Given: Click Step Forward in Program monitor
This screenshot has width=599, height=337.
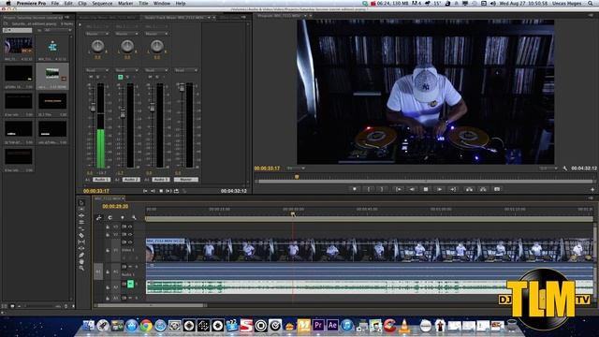Looking at the screenshot, I should (439, 189).
